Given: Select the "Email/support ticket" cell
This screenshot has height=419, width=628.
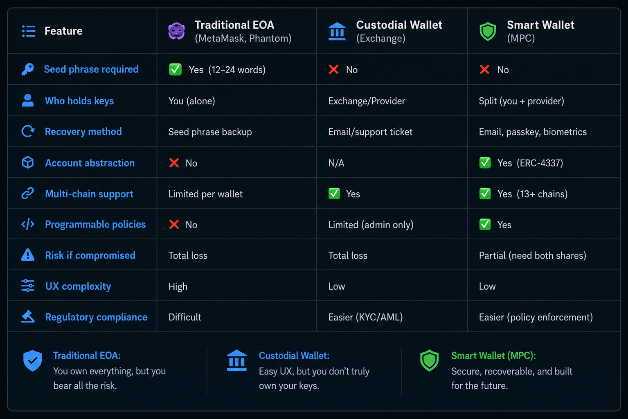Looking at the screenshot, I should 370,132.
